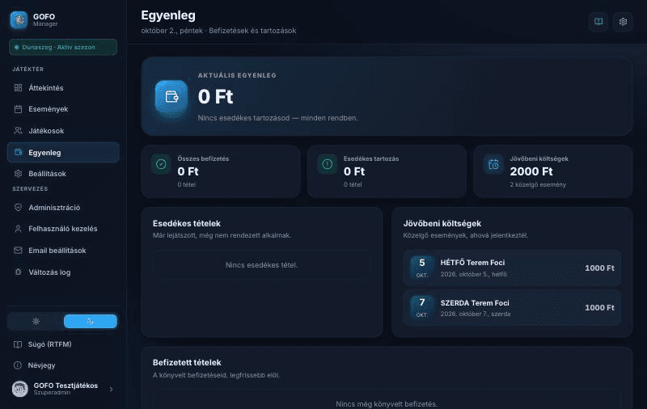Click the Esedékes tartozás alert icon
Viewport: 647px width, 409px height.
point(328,164)
